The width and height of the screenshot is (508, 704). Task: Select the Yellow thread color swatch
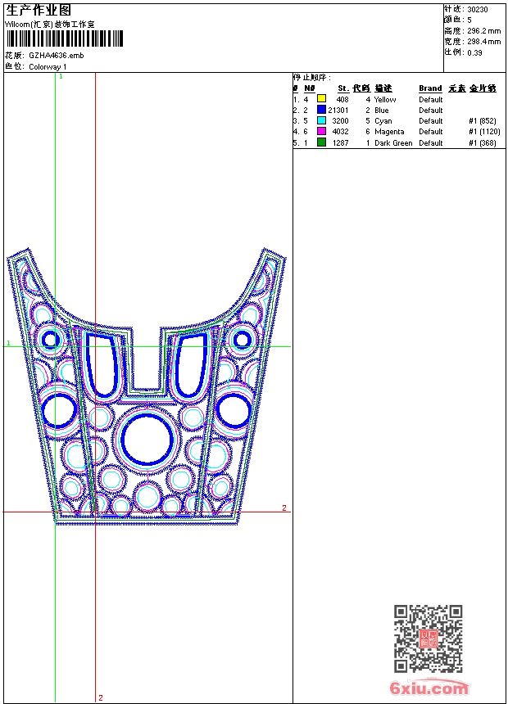321,99
